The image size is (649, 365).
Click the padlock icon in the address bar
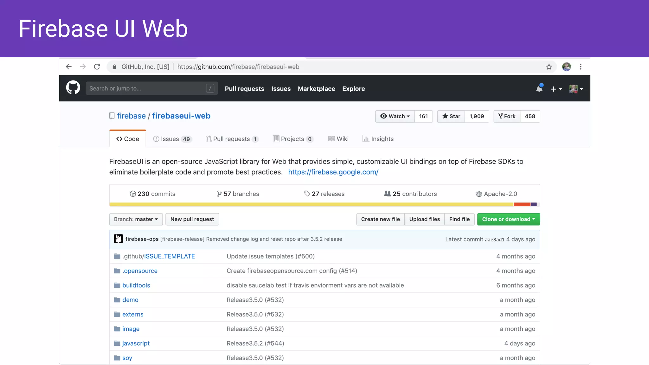114,67
